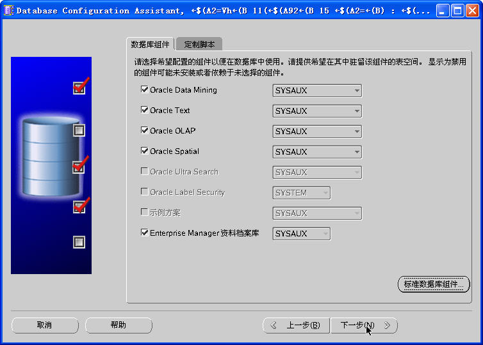
Task: Close the Database Configuration Assistant window
Action: pos(472,11)
